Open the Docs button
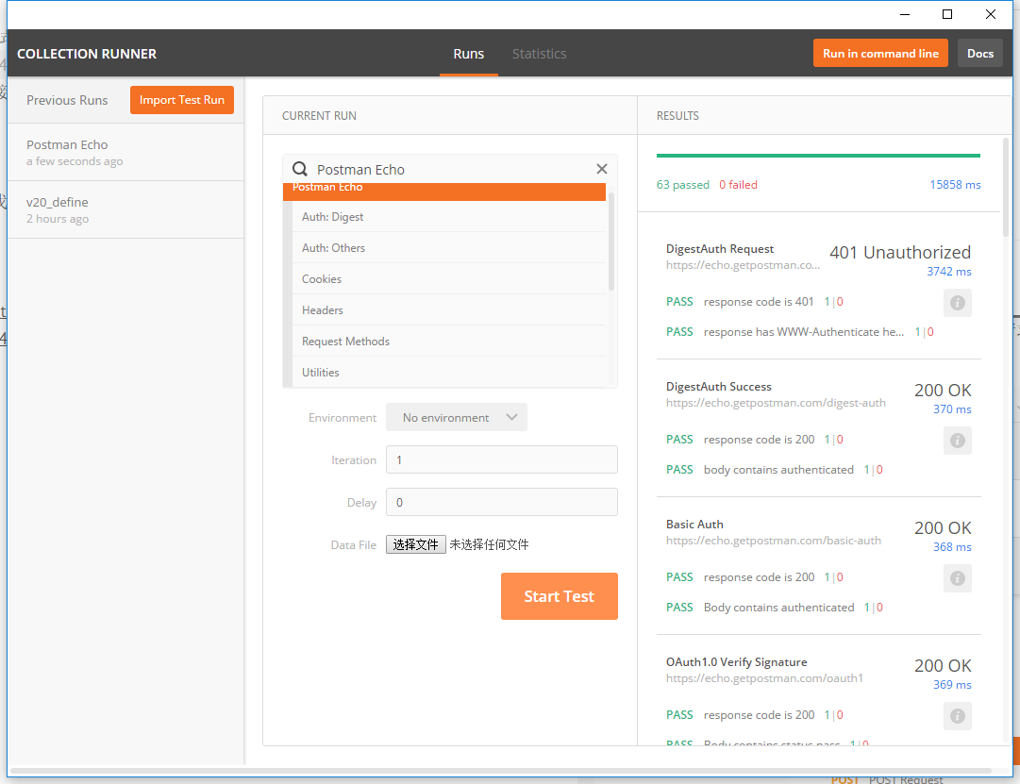Screen dimensions: 1020x784 click(979, 54)
